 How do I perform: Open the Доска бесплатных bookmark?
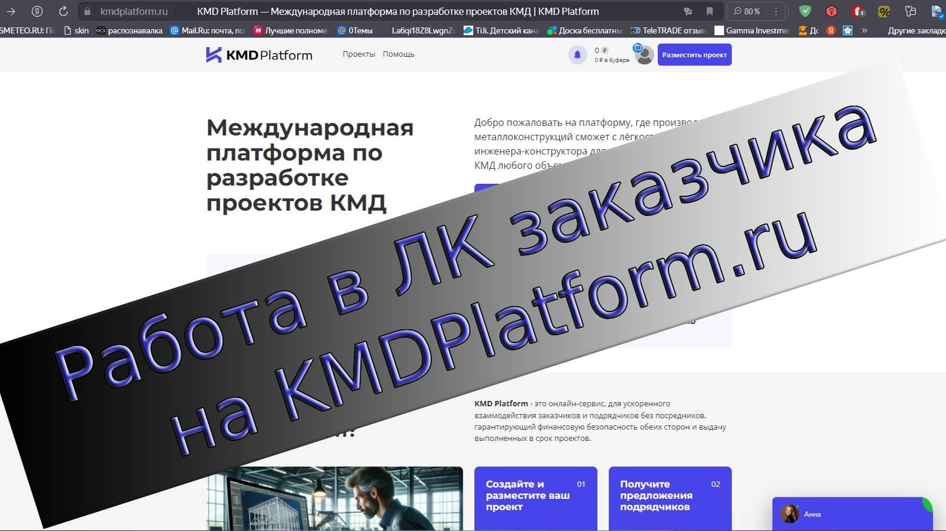(x=585, y=30)
